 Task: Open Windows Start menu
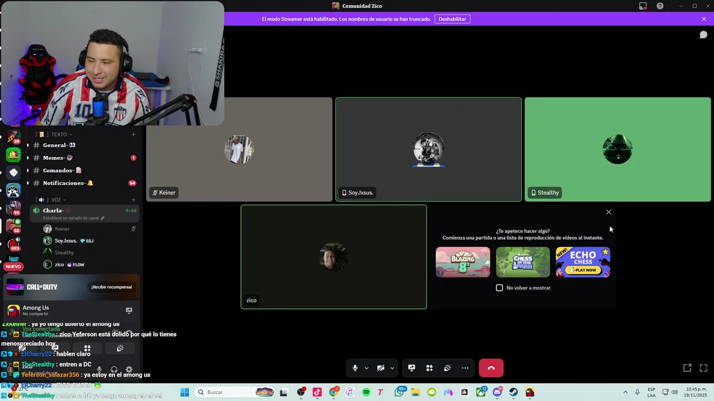point(185,392)
